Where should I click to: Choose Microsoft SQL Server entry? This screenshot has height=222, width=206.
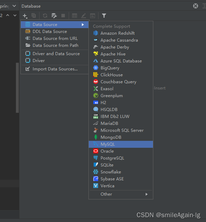121,130
